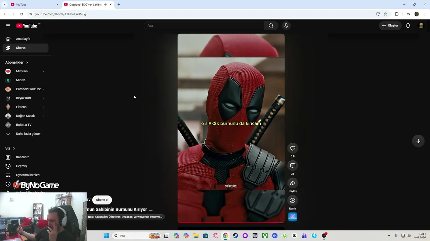Start voice search with the microphone

[x=286, y=26]
